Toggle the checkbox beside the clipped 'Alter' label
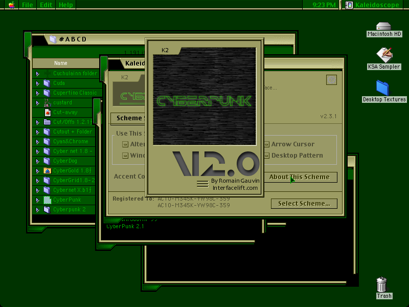The image size is (409, 307). click(x=125, y=144)
